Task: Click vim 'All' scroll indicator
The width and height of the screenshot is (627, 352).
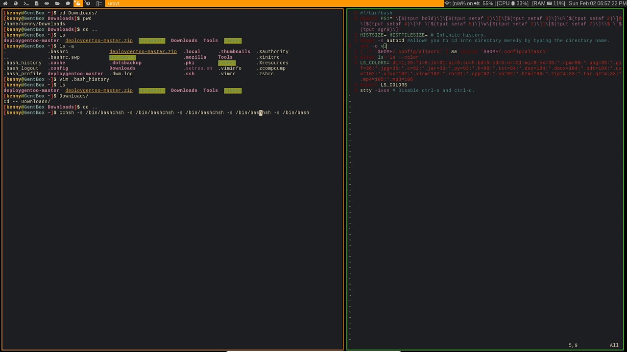Action: (614, 346)
